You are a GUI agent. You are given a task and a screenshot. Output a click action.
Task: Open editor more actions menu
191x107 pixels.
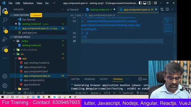172,9
